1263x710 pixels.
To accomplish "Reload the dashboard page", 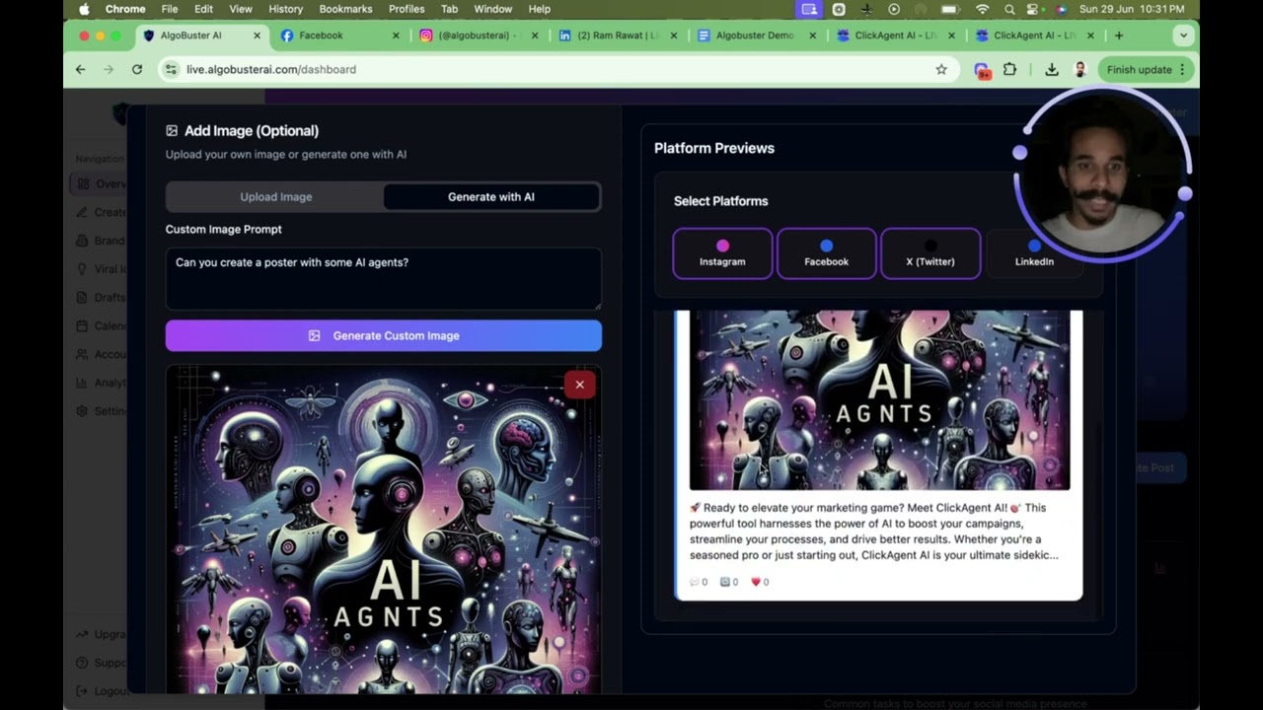I will 137,69.
